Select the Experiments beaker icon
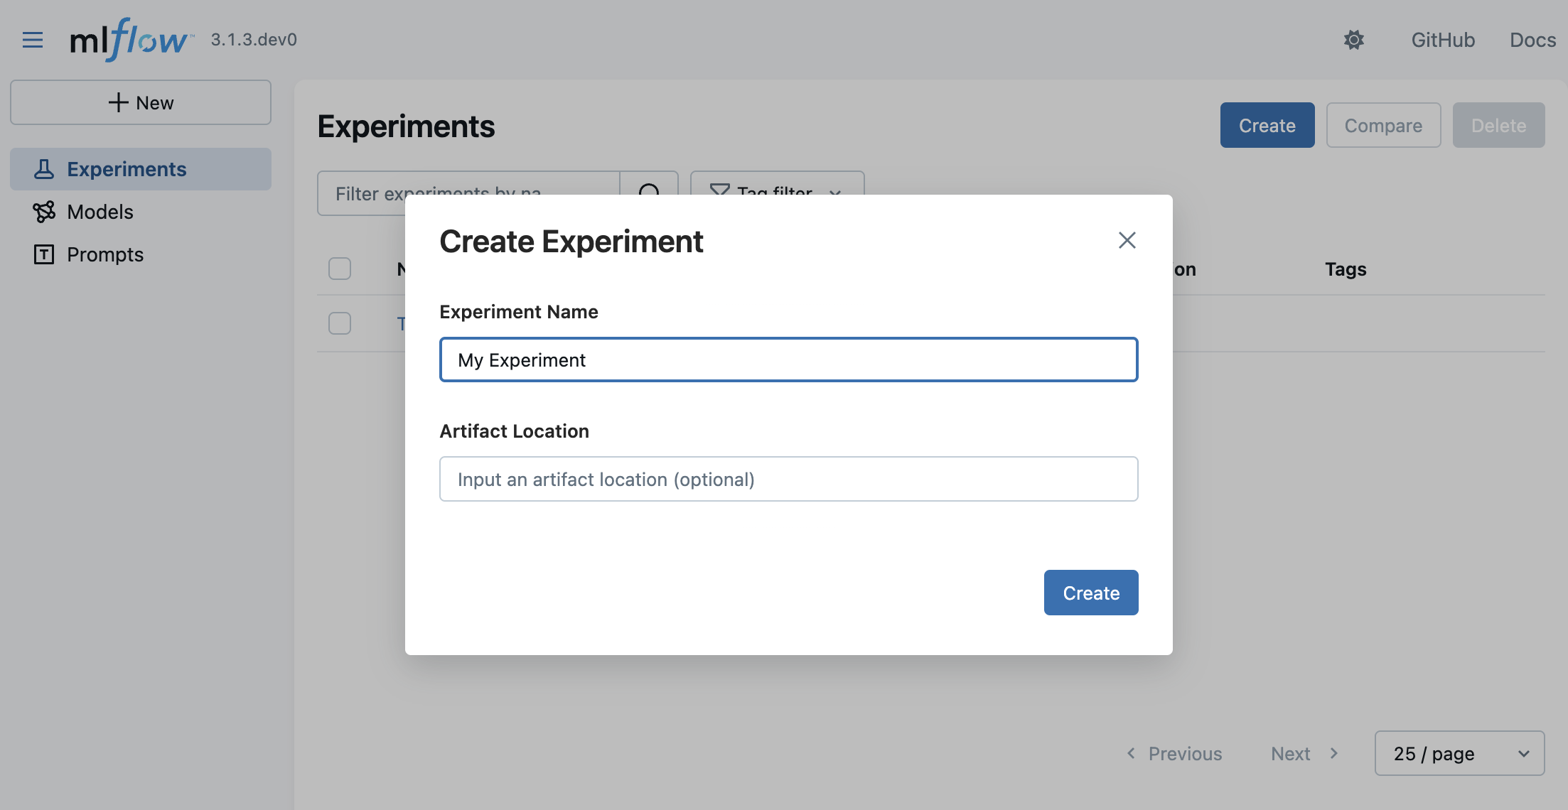 (44, 169)
